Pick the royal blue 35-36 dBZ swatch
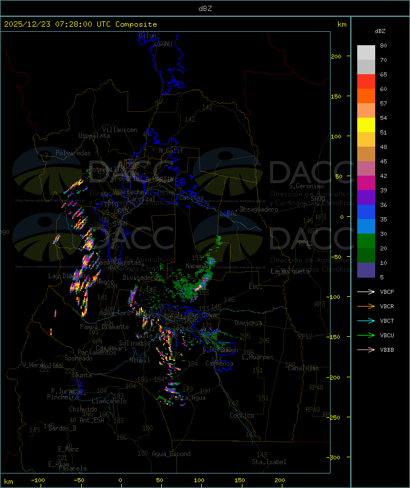 point(366,212)
